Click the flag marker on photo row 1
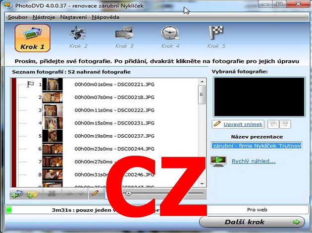This screenshot has width=312, height=233. click(x=30, y=84)
